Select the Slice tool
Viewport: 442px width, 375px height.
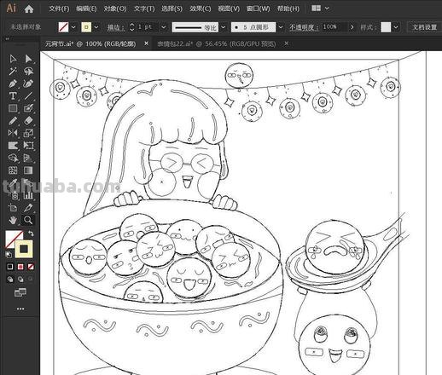coord(28,208)
